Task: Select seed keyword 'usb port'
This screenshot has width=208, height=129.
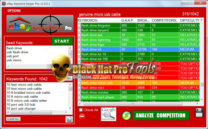Action: [x=12, y=56]
